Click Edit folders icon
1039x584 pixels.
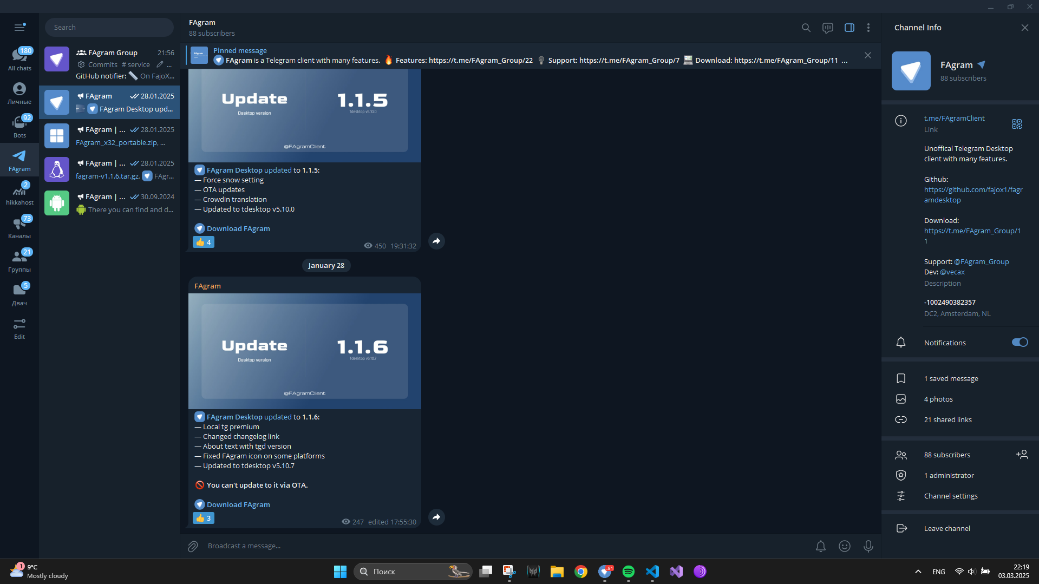coord(19,328)
